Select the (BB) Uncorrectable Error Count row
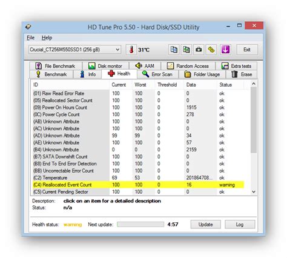Image resolution: width=287 pixels, height=258 pixels. click(x=138, y=171)
